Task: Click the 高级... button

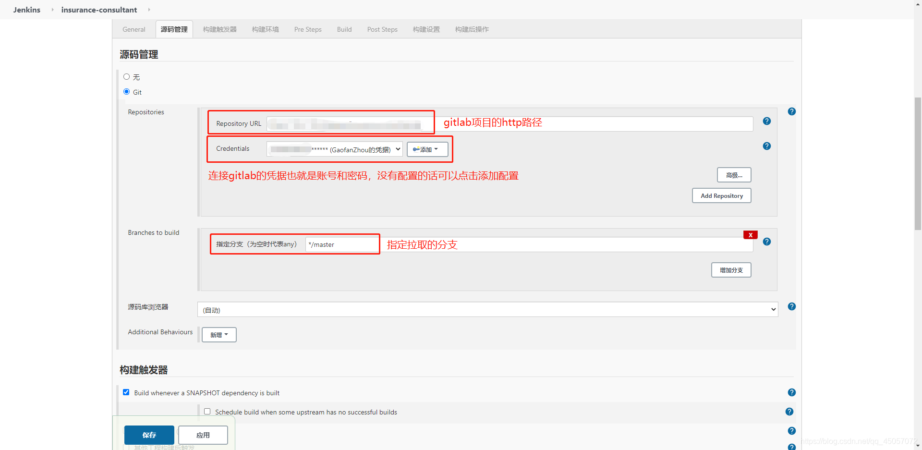Action: pos(734,175)
